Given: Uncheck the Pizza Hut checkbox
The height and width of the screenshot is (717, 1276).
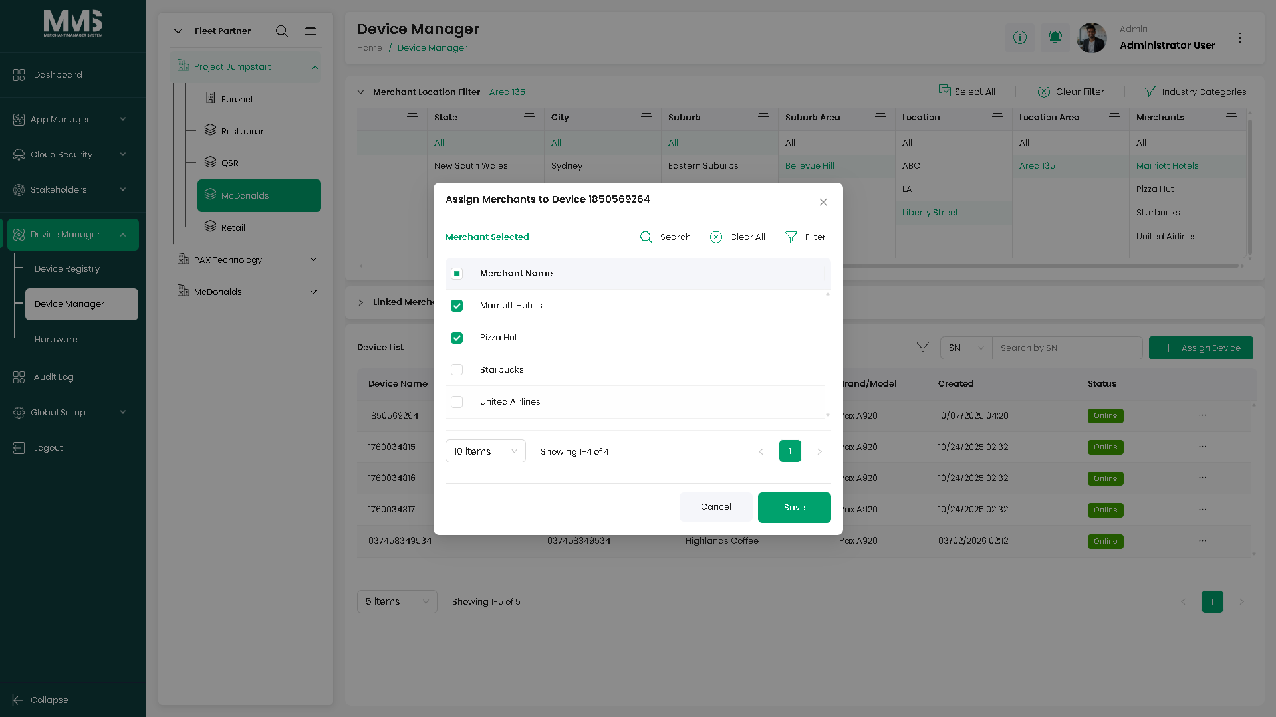Looking at the screenshot, I should point(457,338).
